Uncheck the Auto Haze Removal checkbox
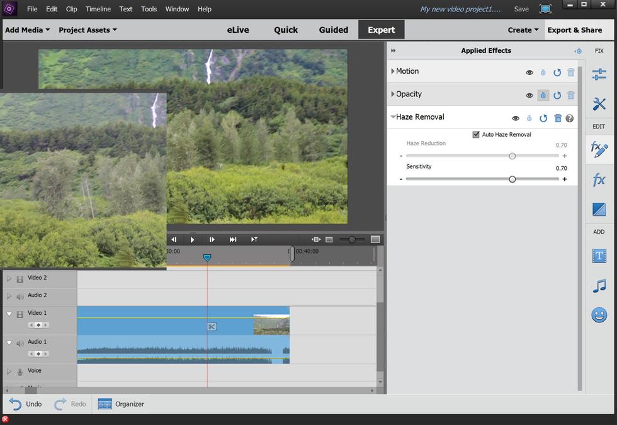This screenshot has width=617, height=425. point(476,134)
